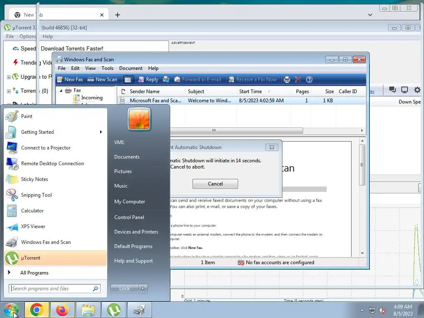Open Music from Start menu
This screenshot has width=424, height=318.
[x=120, y=186]
